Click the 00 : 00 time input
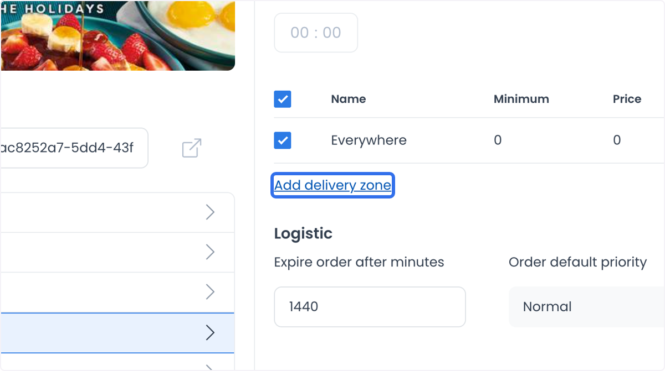 coord(316,33)
